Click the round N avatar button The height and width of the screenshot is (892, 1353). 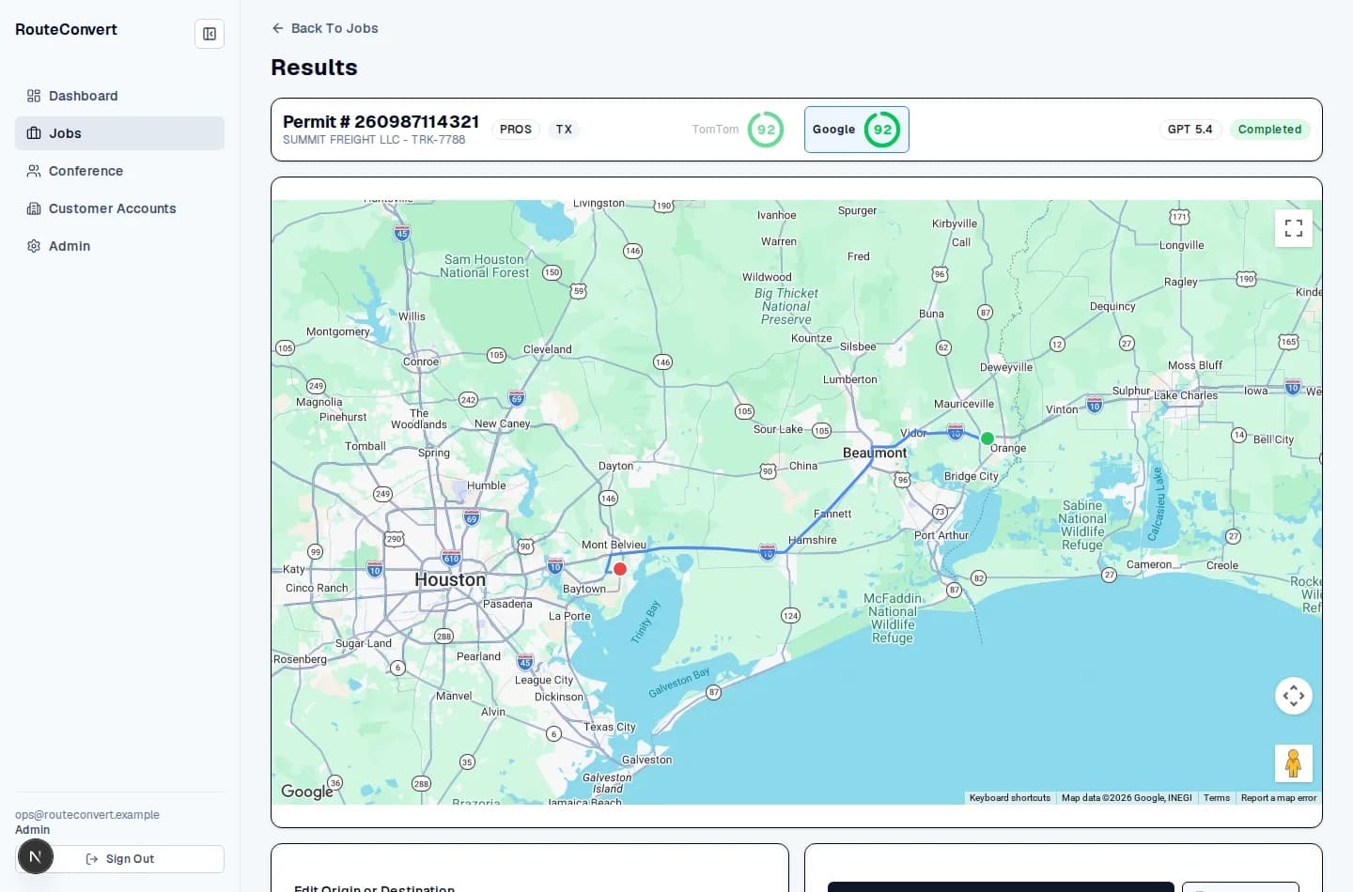click(36, 856)
